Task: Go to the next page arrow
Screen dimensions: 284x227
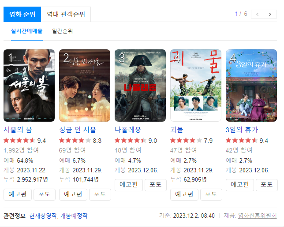Action: point(270,14)
